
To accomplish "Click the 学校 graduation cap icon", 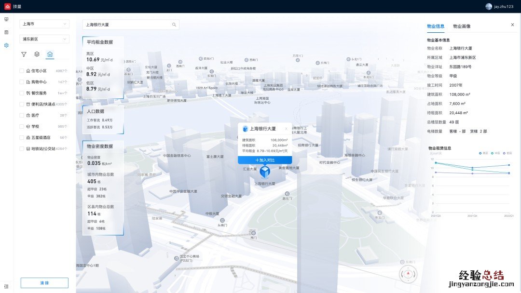I will point(28,126).
